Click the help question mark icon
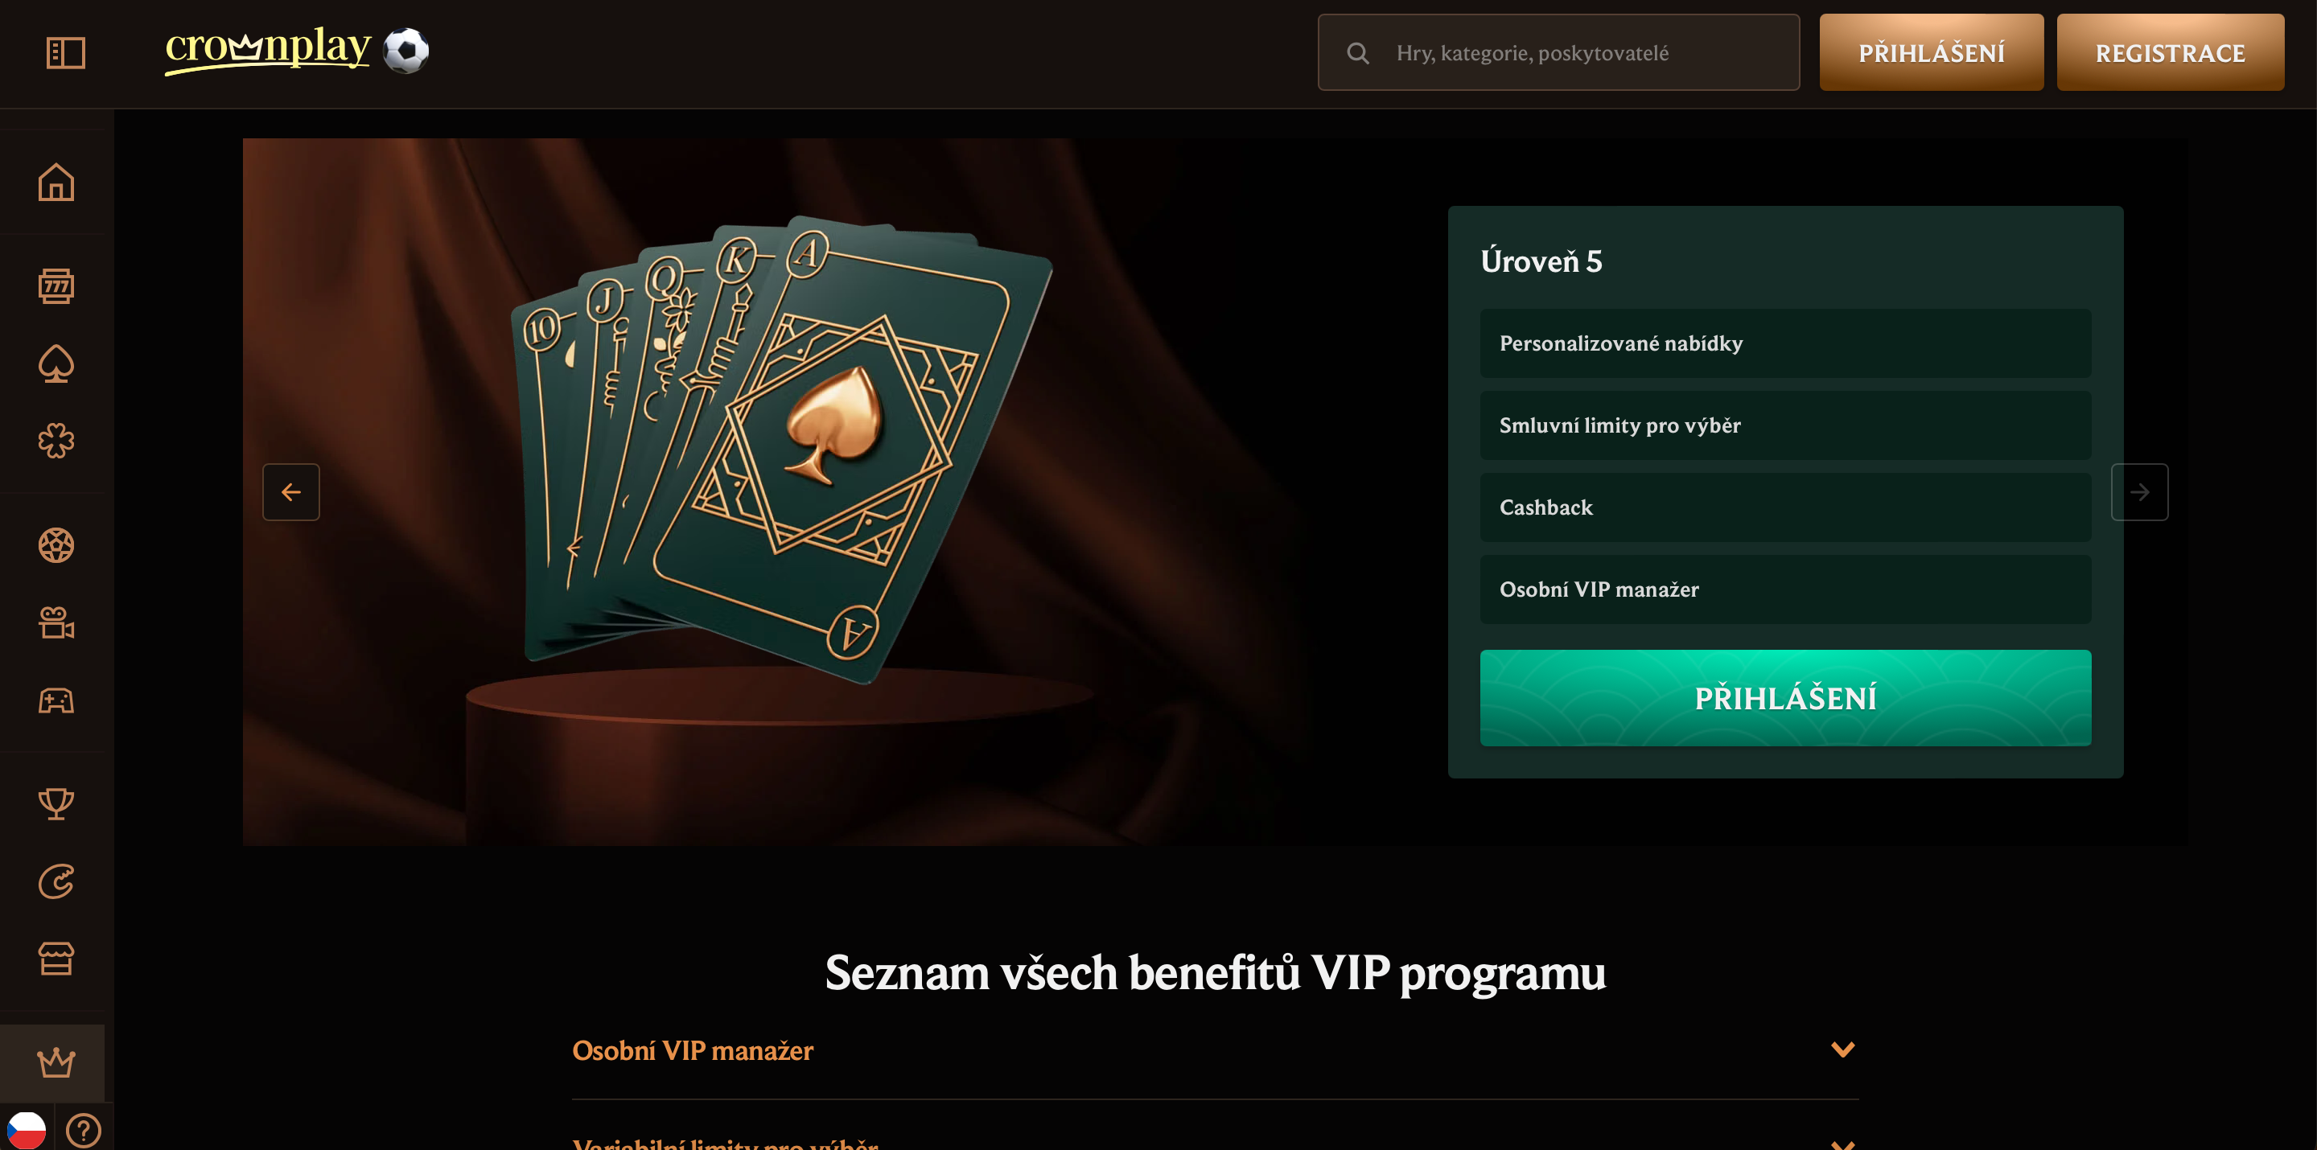The width and height of the screenshot is (2317, 1150). (84, 1130)
